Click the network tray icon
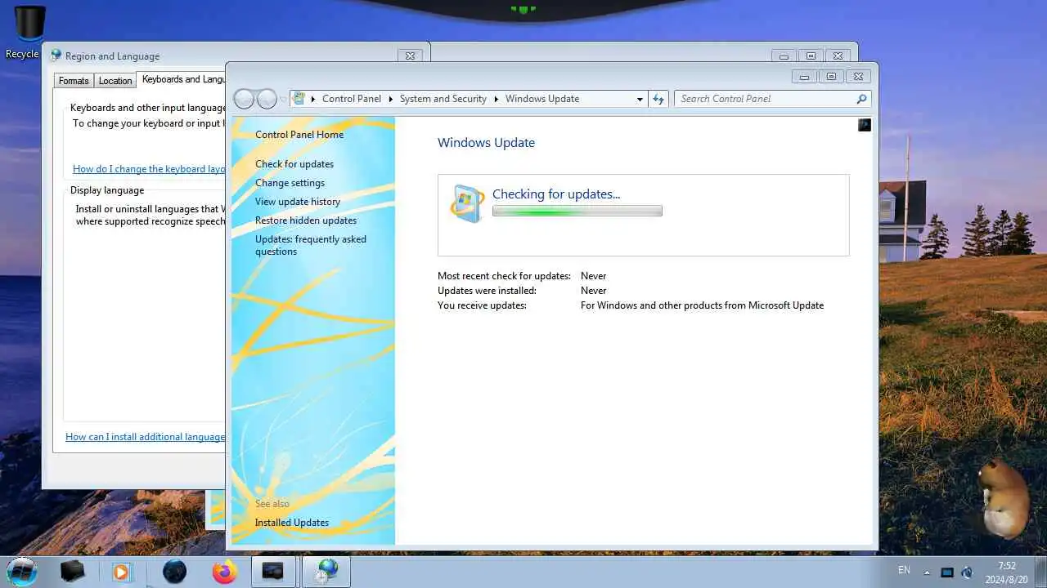Image resolution: width=1047 pixels, height=588 pixels. point(947,572)
